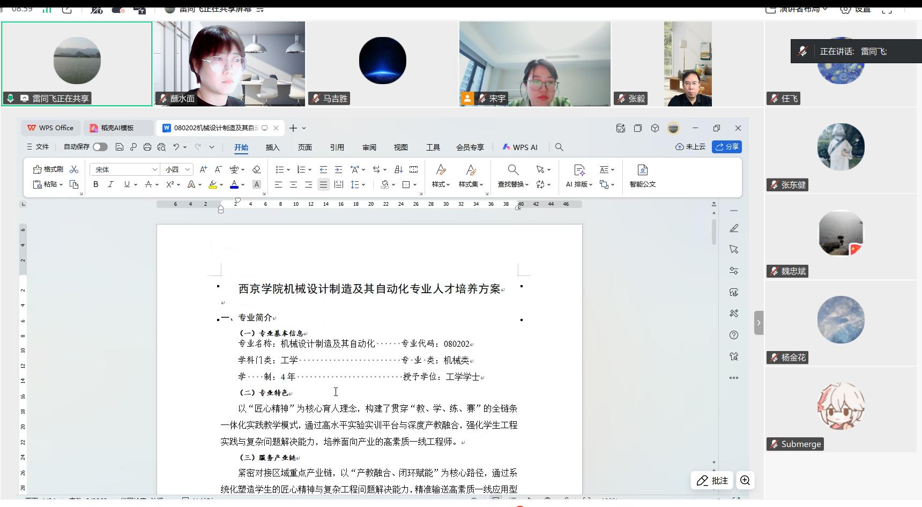Open the font name dropdown showing 宋体
This screenshot has height=507, width=922.
(x=154, y=169)
